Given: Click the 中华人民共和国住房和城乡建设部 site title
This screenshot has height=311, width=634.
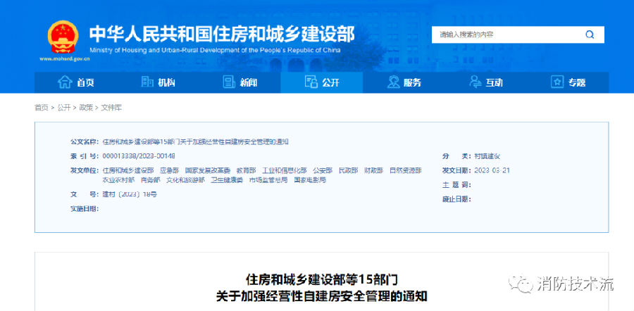Looking at the screenshot, I should tap(221, 34).
